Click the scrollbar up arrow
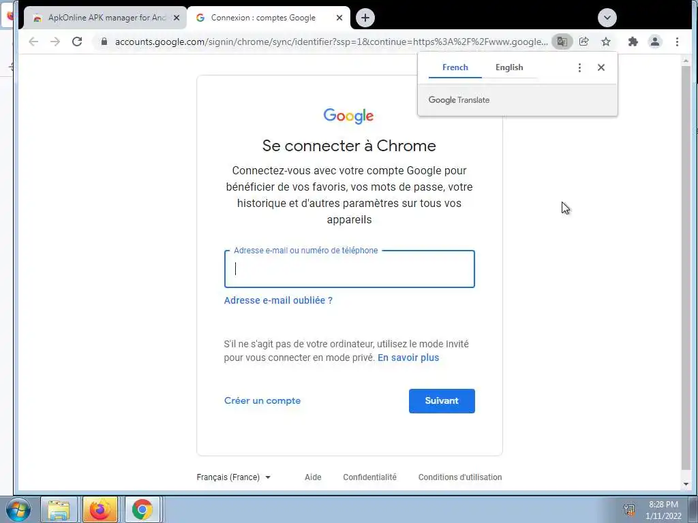 point(686,60)
